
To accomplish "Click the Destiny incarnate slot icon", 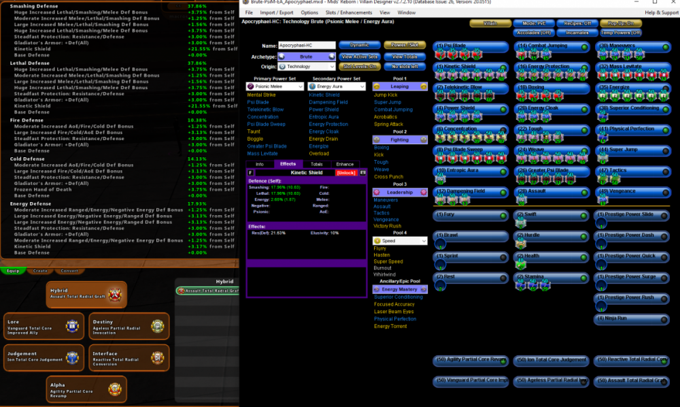I will pos(158,326).
